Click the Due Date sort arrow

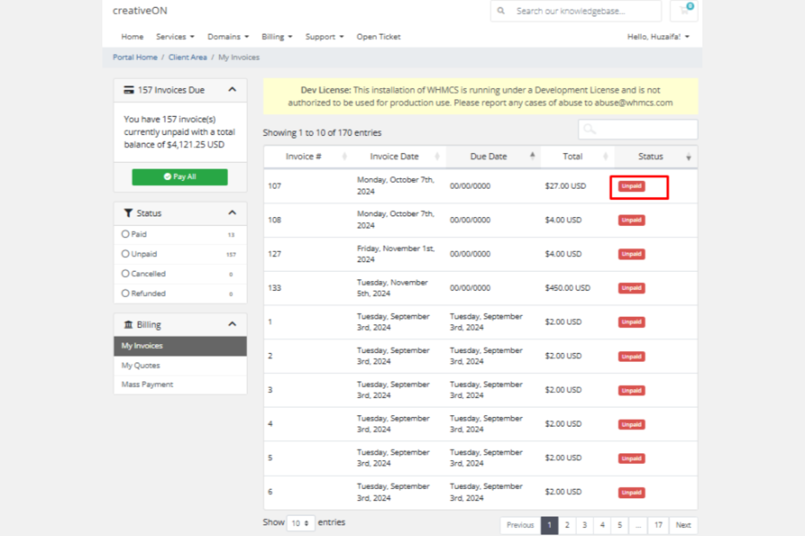click(532, 156)
